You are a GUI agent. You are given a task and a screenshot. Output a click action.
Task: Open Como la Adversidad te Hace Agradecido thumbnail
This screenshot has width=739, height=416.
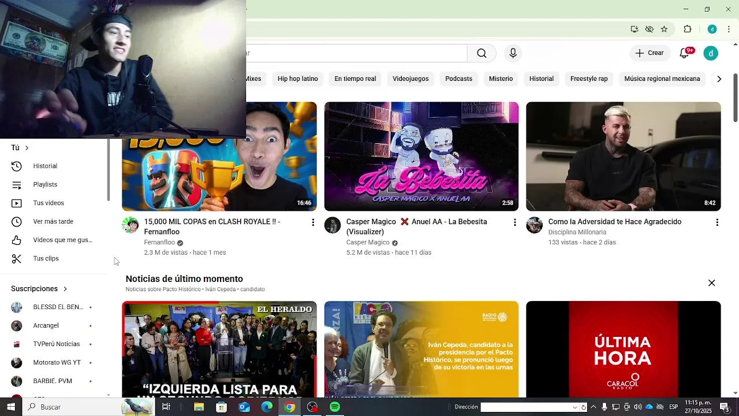coord(624,157)
